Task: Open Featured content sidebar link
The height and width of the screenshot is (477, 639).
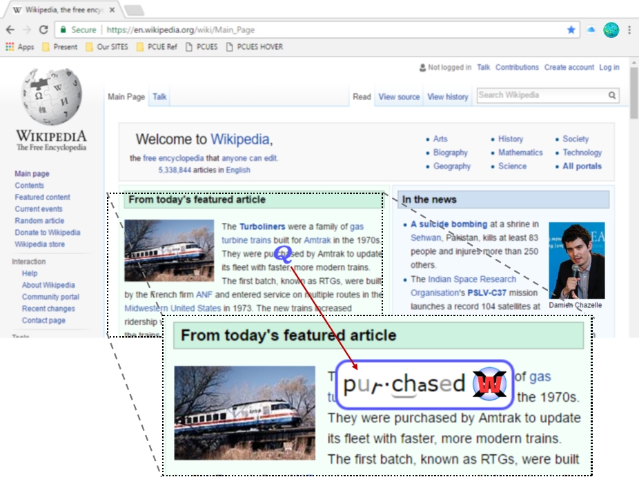Action: (x=42, y=197)
